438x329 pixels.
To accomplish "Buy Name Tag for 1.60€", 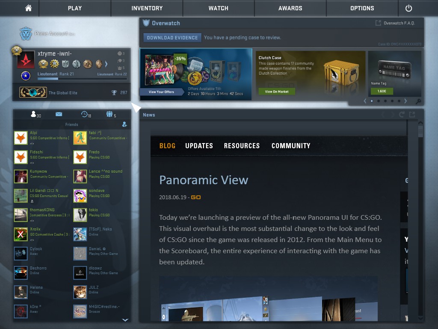I will tap(382, 91).
